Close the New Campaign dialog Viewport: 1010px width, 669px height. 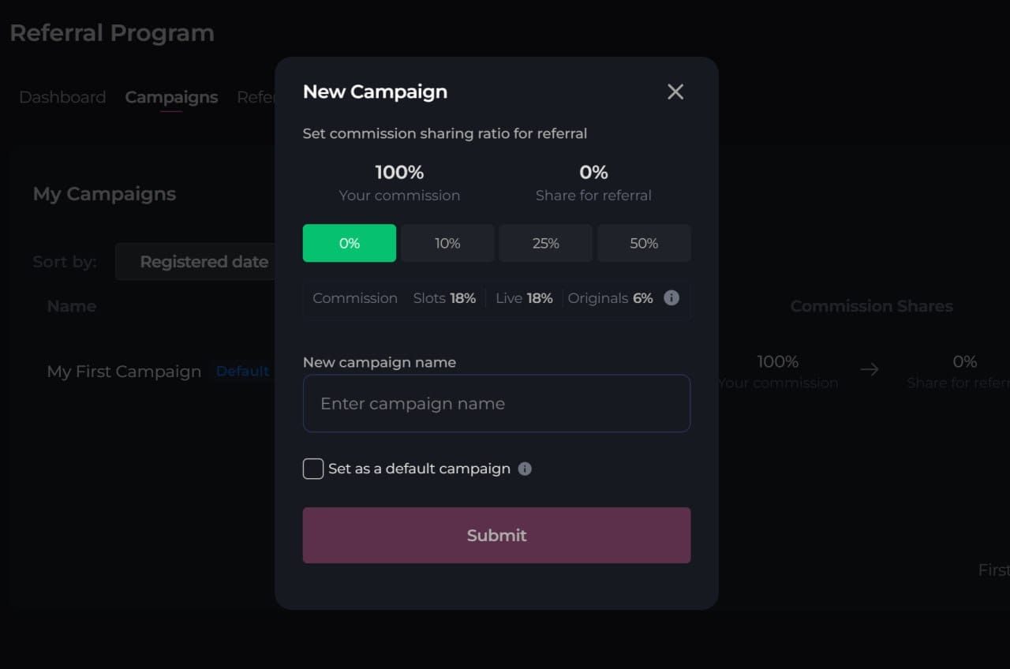pos(675,92)
